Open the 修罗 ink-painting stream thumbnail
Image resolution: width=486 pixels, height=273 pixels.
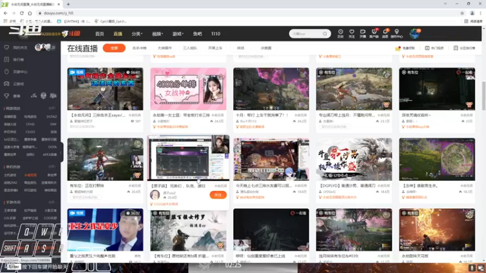pos(188,230)
